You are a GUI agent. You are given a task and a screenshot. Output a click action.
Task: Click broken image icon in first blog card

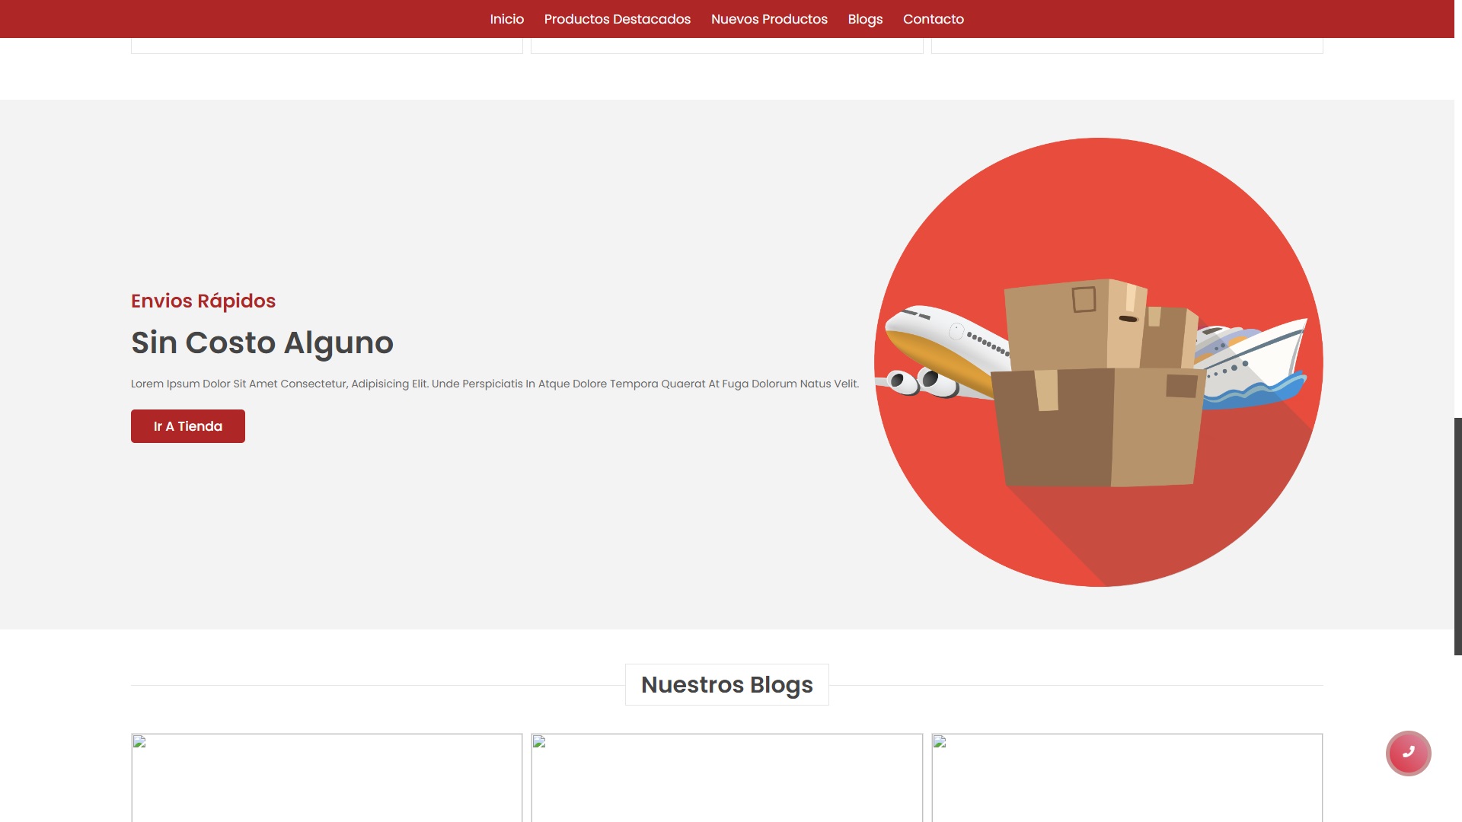[139, 742]
